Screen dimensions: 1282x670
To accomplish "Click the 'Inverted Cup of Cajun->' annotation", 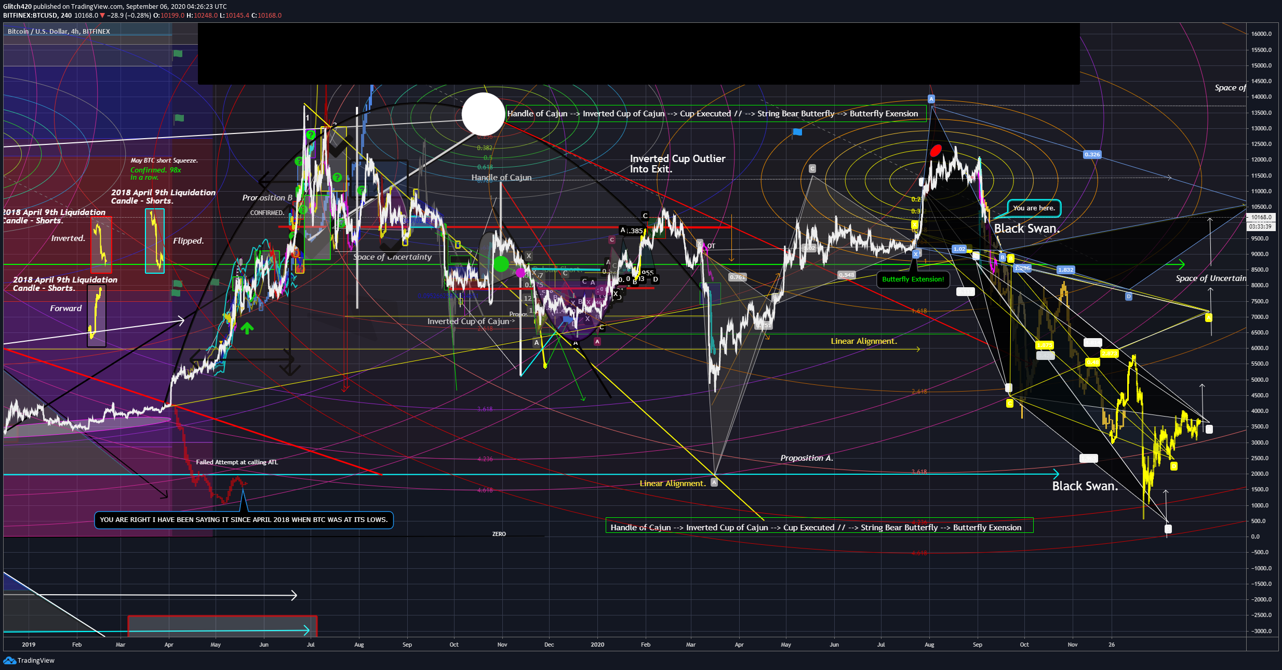I will (471, 321).
